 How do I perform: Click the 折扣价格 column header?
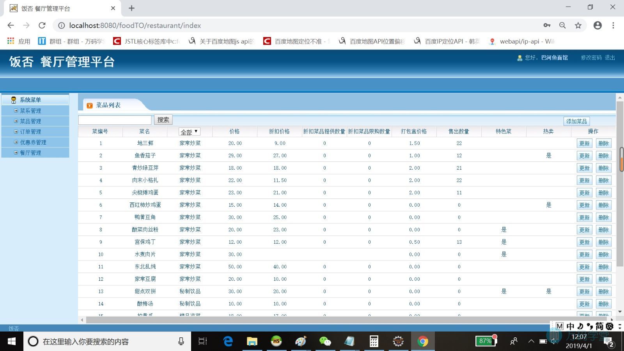279,131
